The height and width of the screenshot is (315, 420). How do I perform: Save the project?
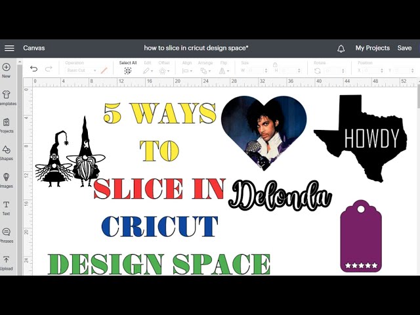404,48
